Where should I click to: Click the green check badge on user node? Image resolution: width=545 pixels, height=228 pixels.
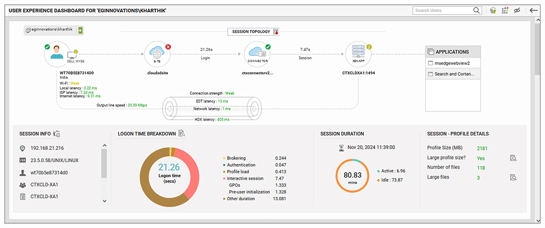click(x=47, y=47)
